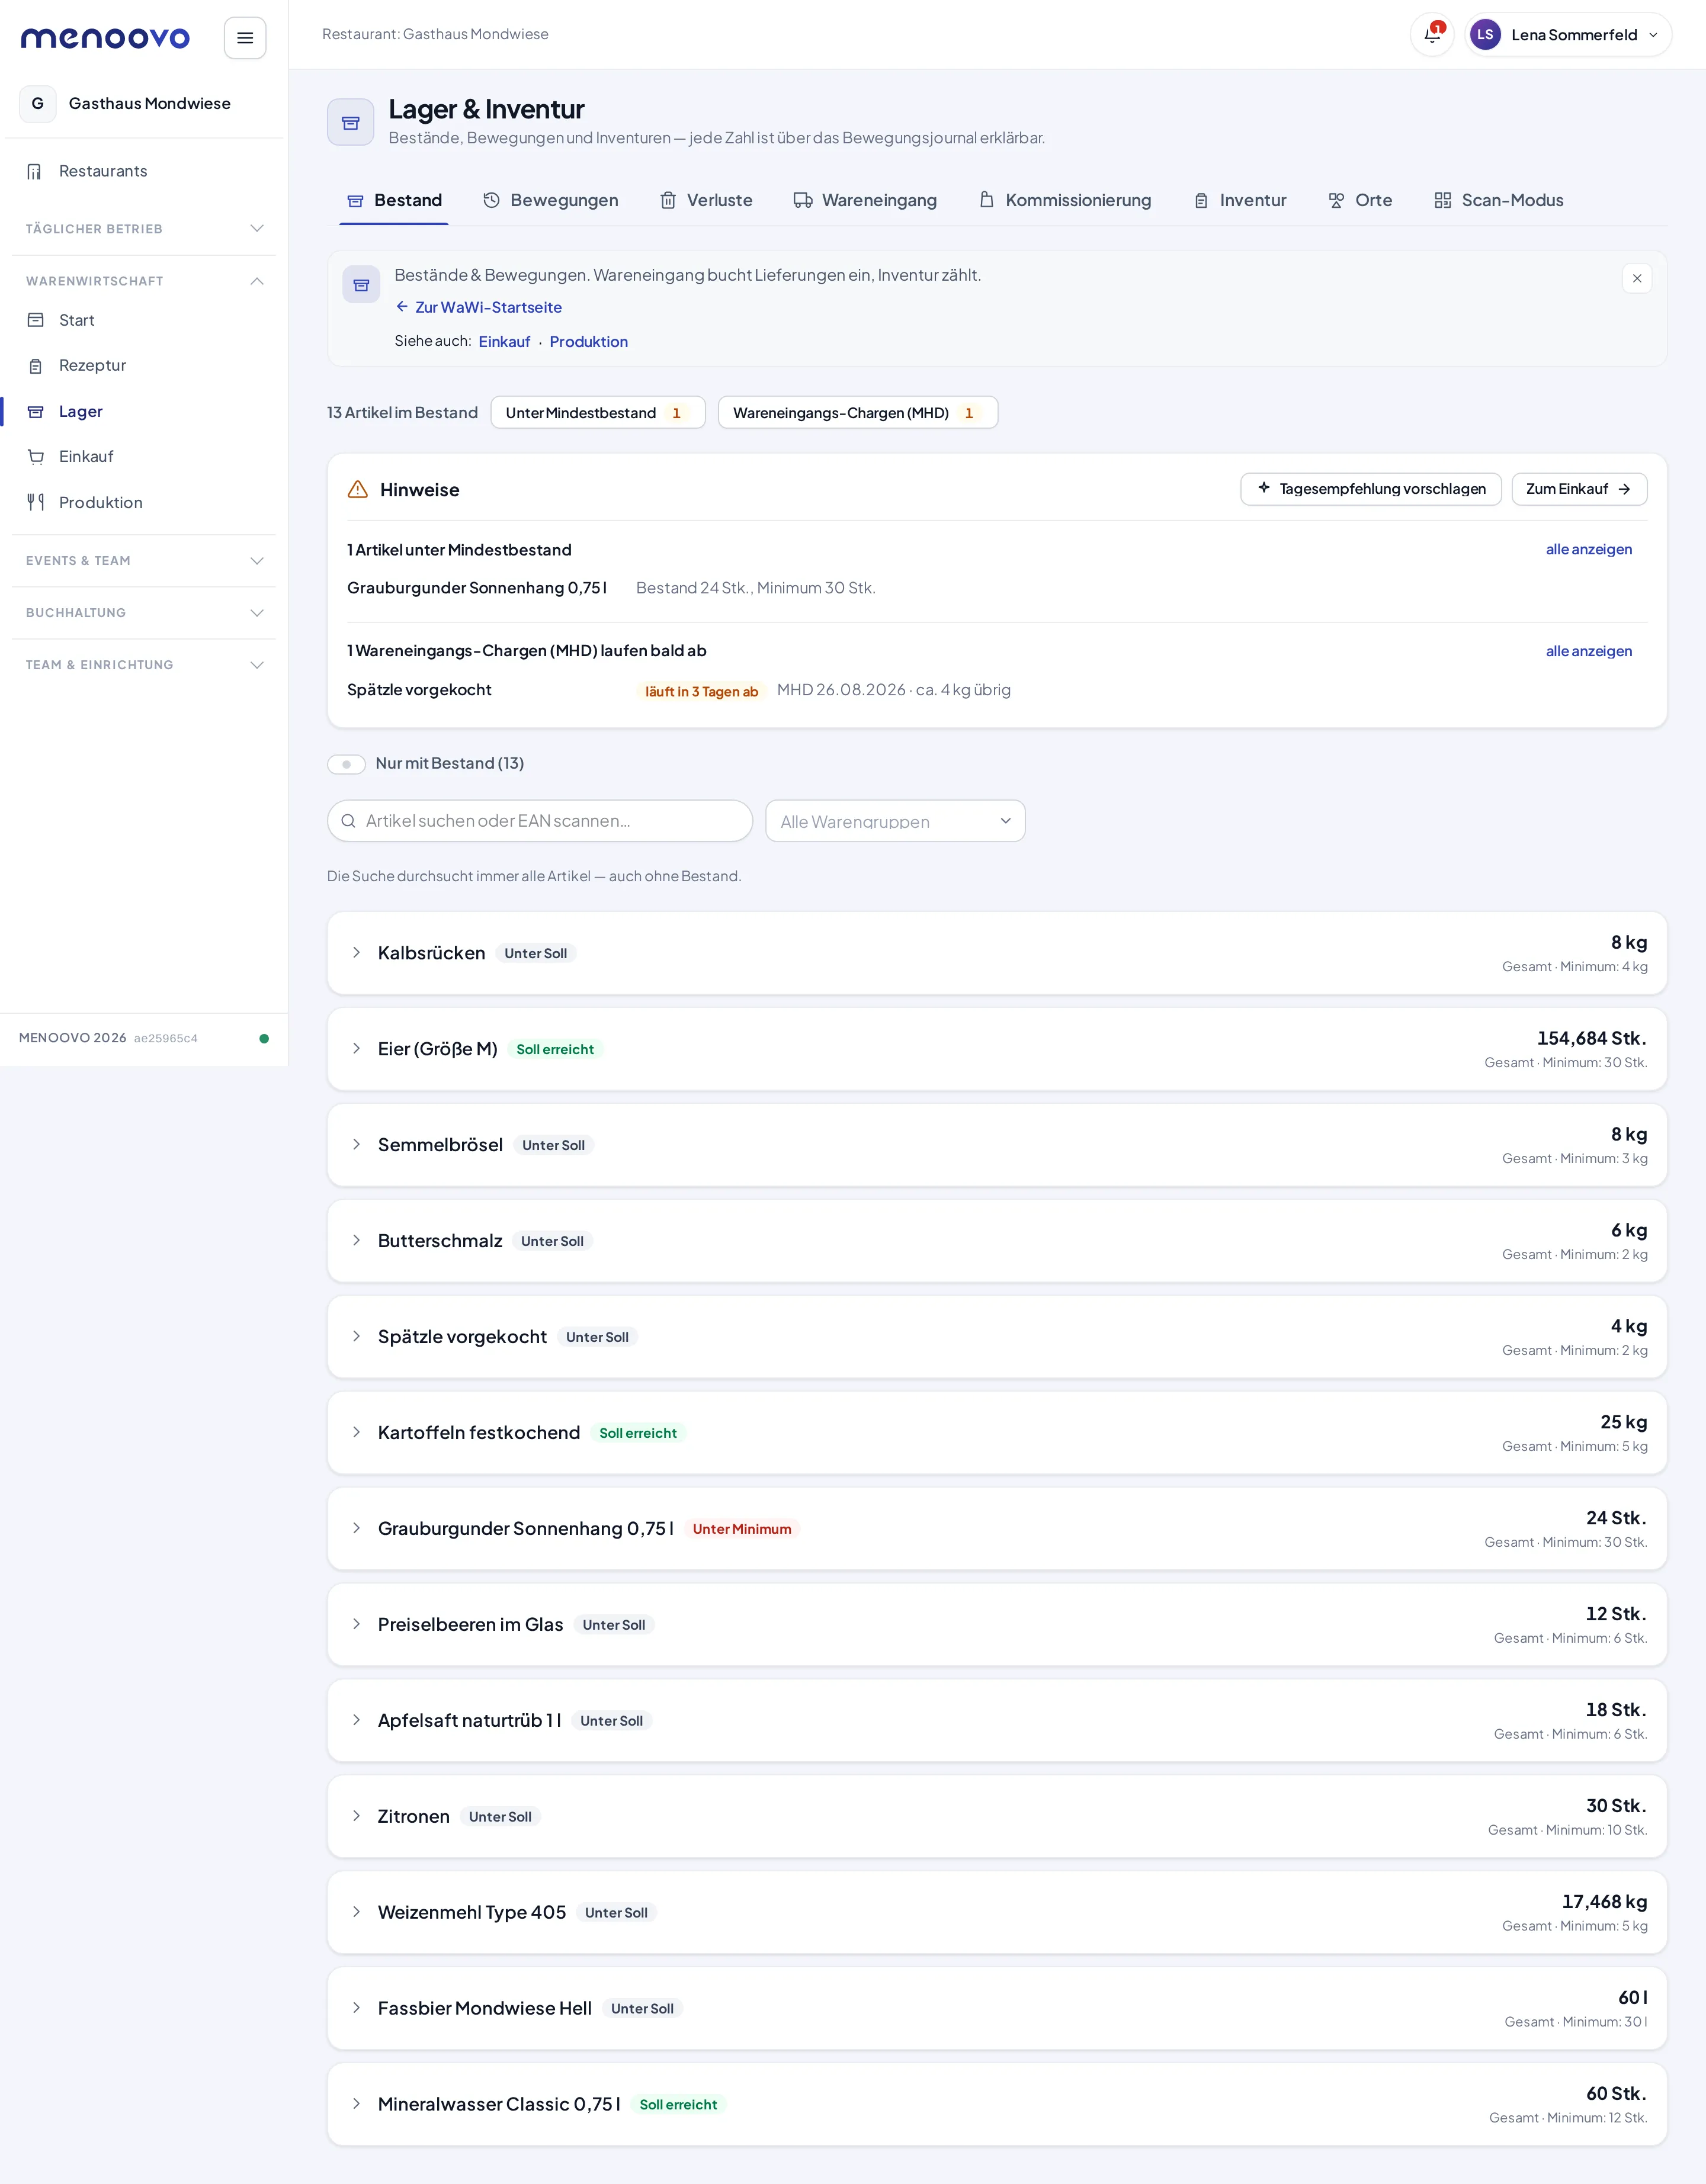Expand the Eier (Größe M) row
The height and width of the screenshot is (2184, 1706).
997,1049
